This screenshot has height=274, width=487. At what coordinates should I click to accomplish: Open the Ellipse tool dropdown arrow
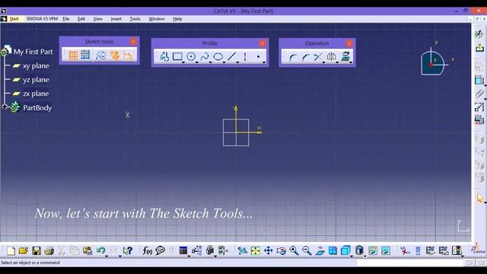[224, 62]
